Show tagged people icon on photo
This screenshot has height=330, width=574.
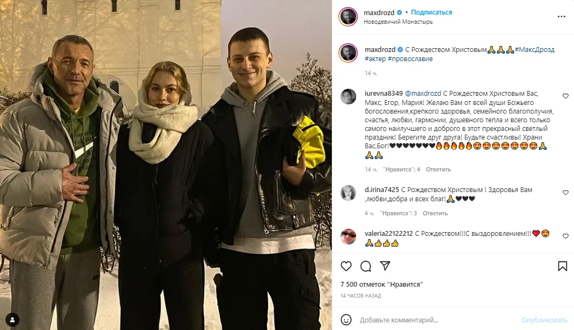pos(12,320)
